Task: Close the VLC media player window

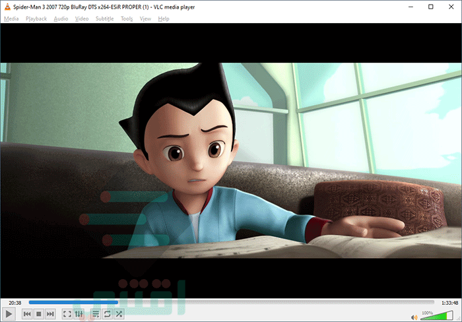Action: [x=451, y=7]
